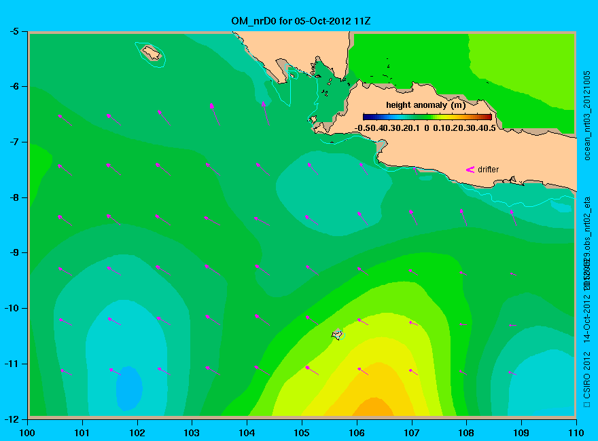The height and width of the screenshot is (441, 598).
Task: Click the x-axis label 109
Action: click(x=521, y=433)
